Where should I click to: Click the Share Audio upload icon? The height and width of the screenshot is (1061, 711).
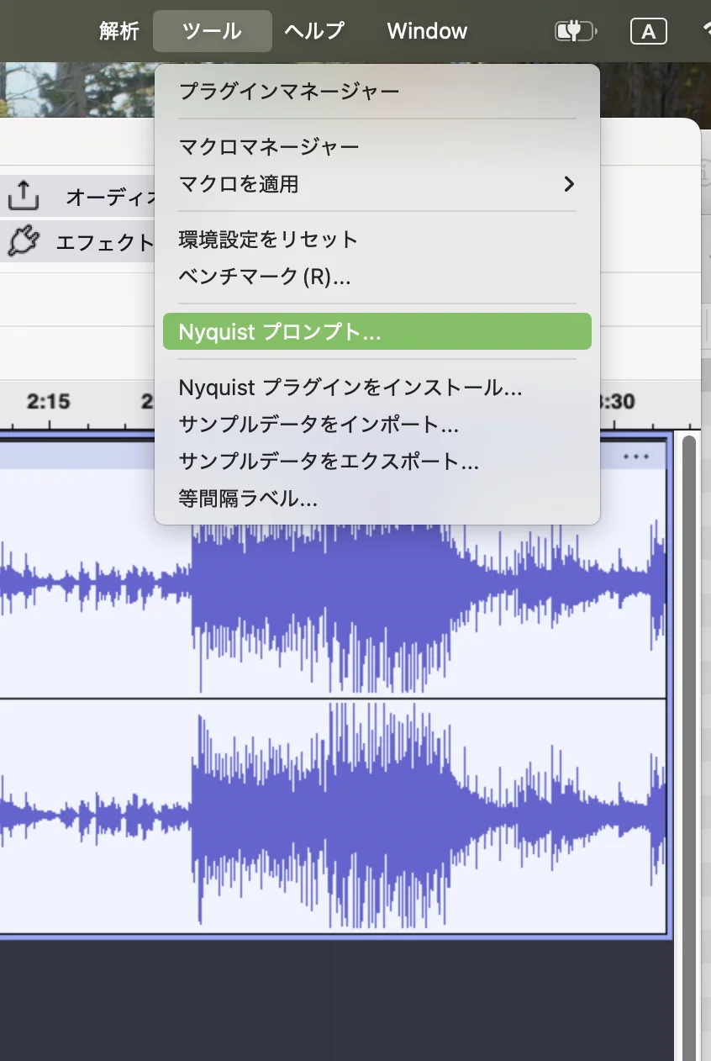click(24, 196)
